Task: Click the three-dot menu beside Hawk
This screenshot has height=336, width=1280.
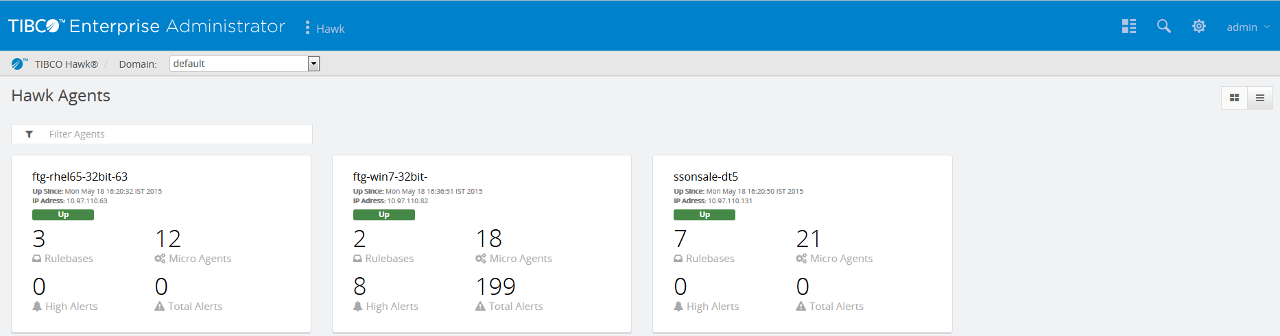Action: tap(307, 27)
